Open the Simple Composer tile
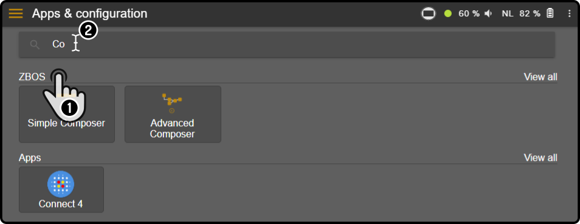Screen dimensions: 580x224 [x=67, y=114]
